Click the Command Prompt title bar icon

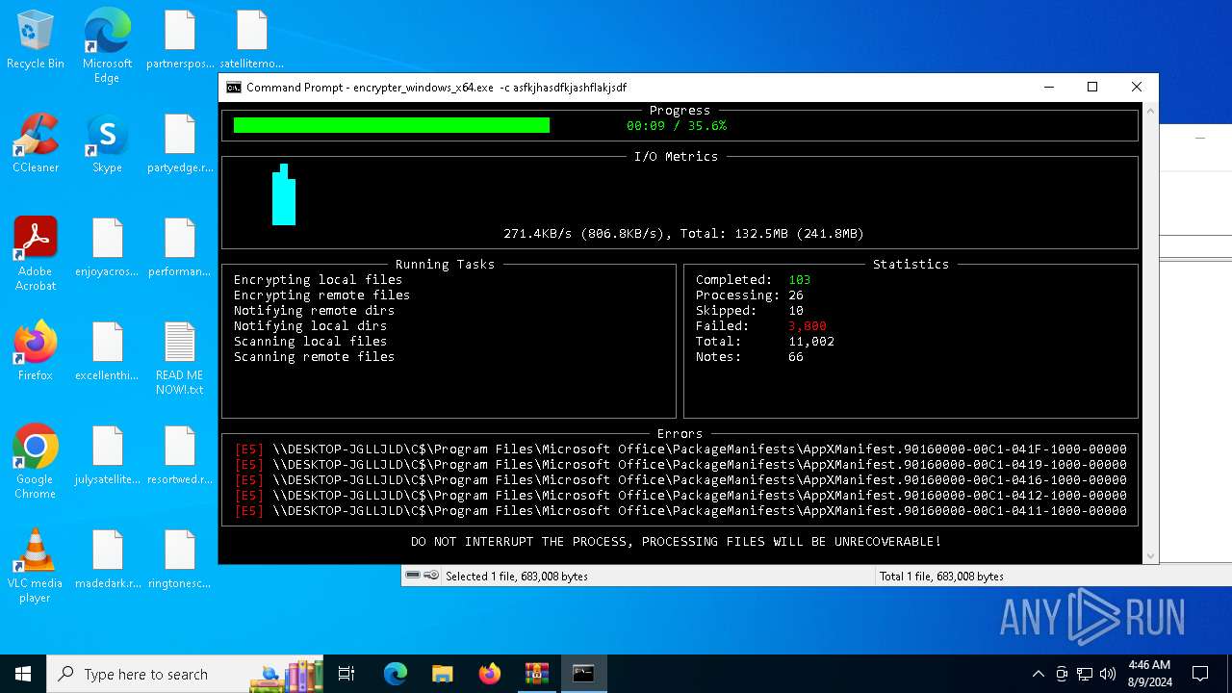tap(233, 88)
